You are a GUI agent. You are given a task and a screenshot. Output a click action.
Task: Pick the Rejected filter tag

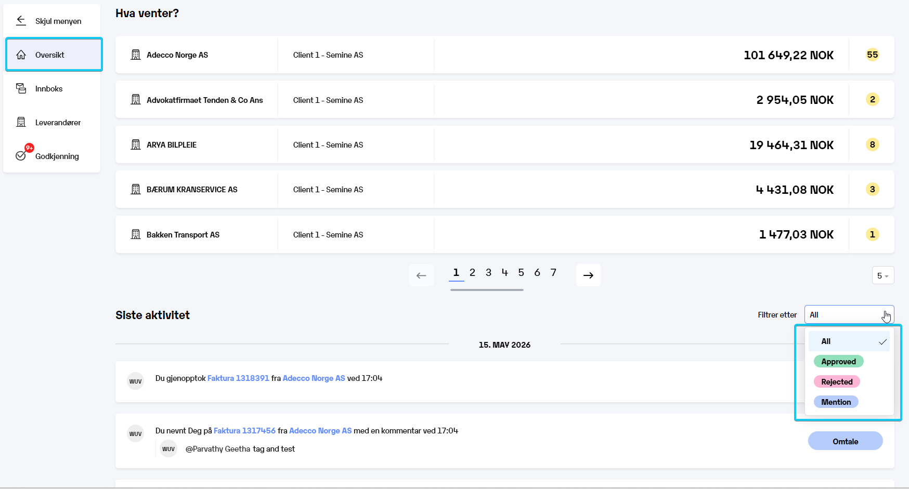837,382
